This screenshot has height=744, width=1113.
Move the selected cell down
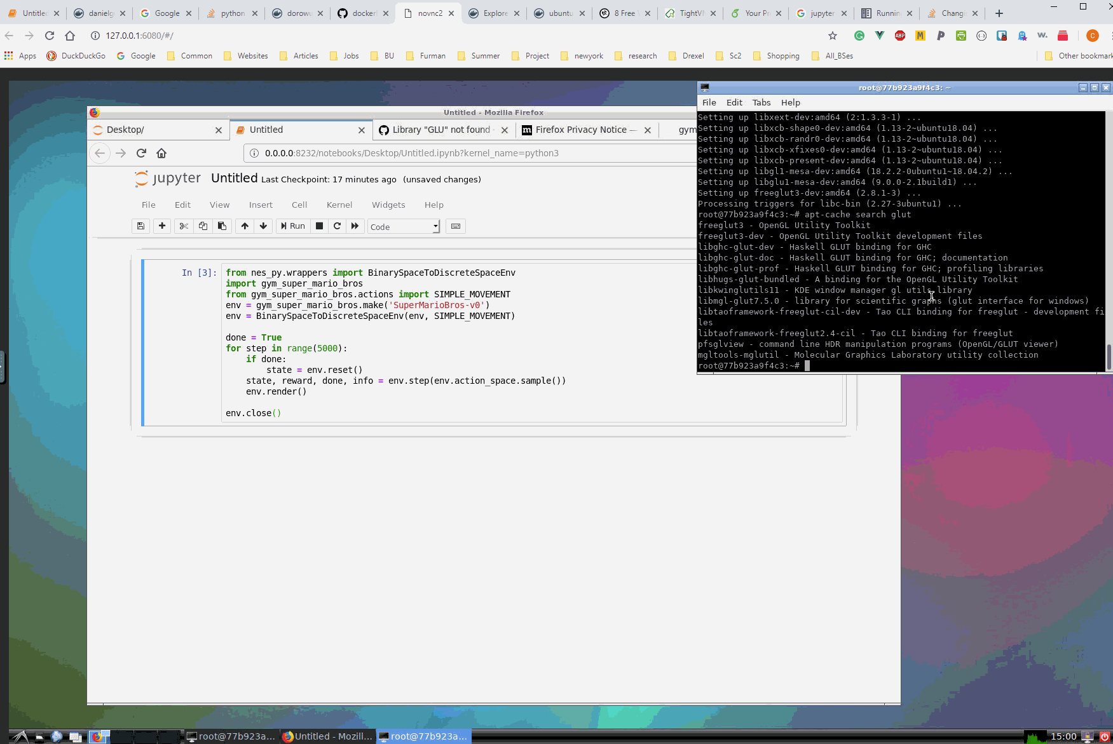(x=263, y=226)
